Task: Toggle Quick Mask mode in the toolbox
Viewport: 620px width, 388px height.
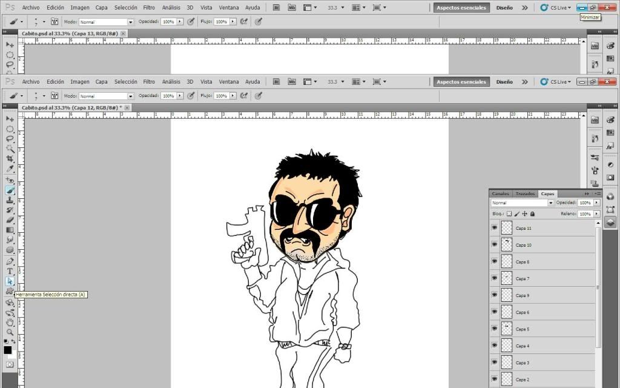Action: coord(10,364)
